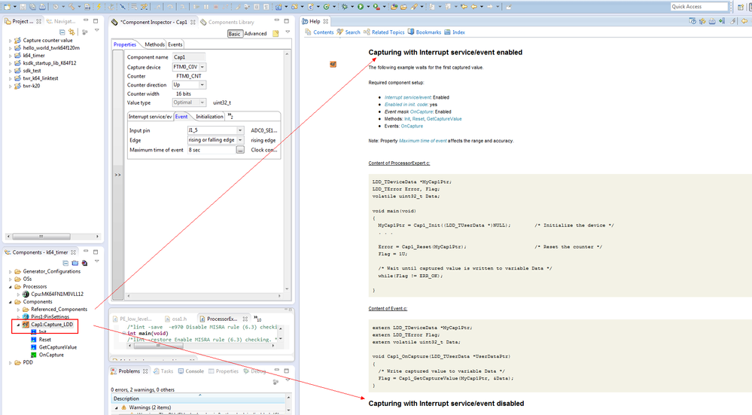Click the Build hammer icon in the toolbar
Viewport: 752px width, 415px height.
pos(71,7)
